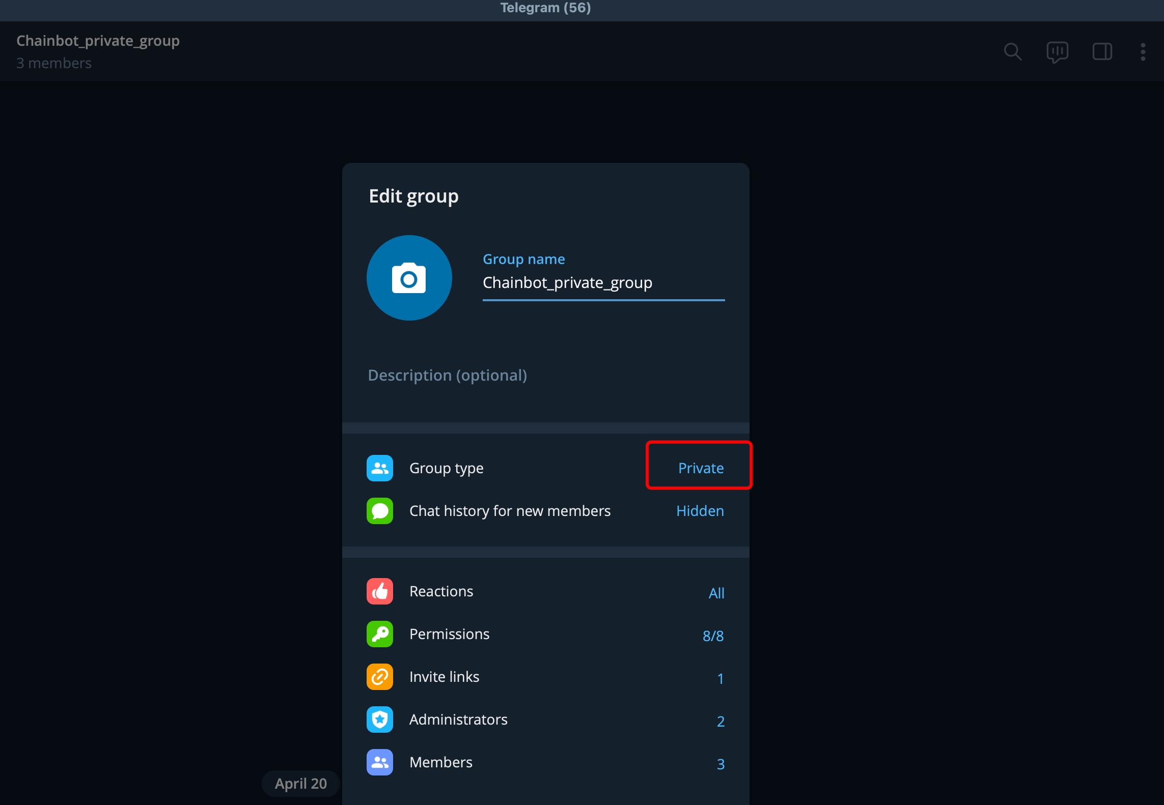This screenshot has height=805, width=1164.
Task: Click the purple Members icon
Action: pos(380,762)
